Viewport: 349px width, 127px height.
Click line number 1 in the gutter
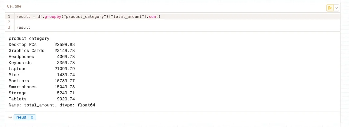point(9,17)
